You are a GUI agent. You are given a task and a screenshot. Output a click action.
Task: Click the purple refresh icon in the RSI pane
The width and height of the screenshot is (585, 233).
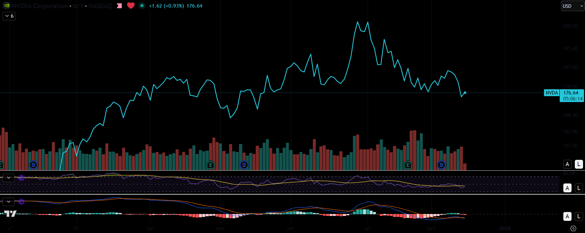tap(21, 178)
